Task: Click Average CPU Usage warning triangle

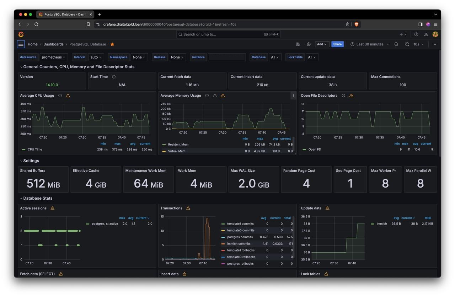Action: 68,96
